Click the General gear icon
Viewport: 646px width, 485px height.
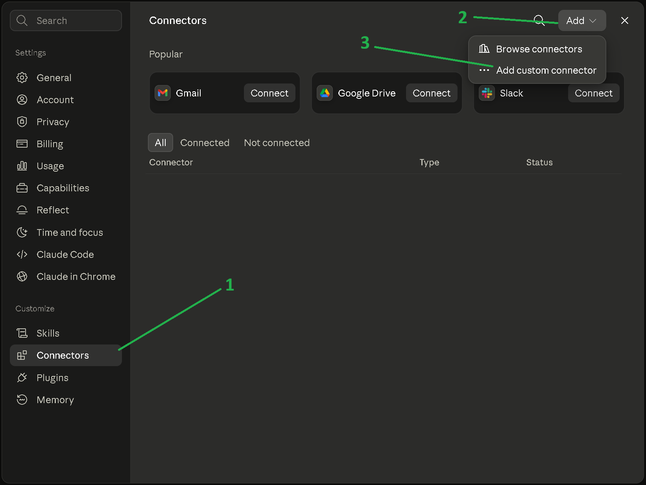(22, 78)
